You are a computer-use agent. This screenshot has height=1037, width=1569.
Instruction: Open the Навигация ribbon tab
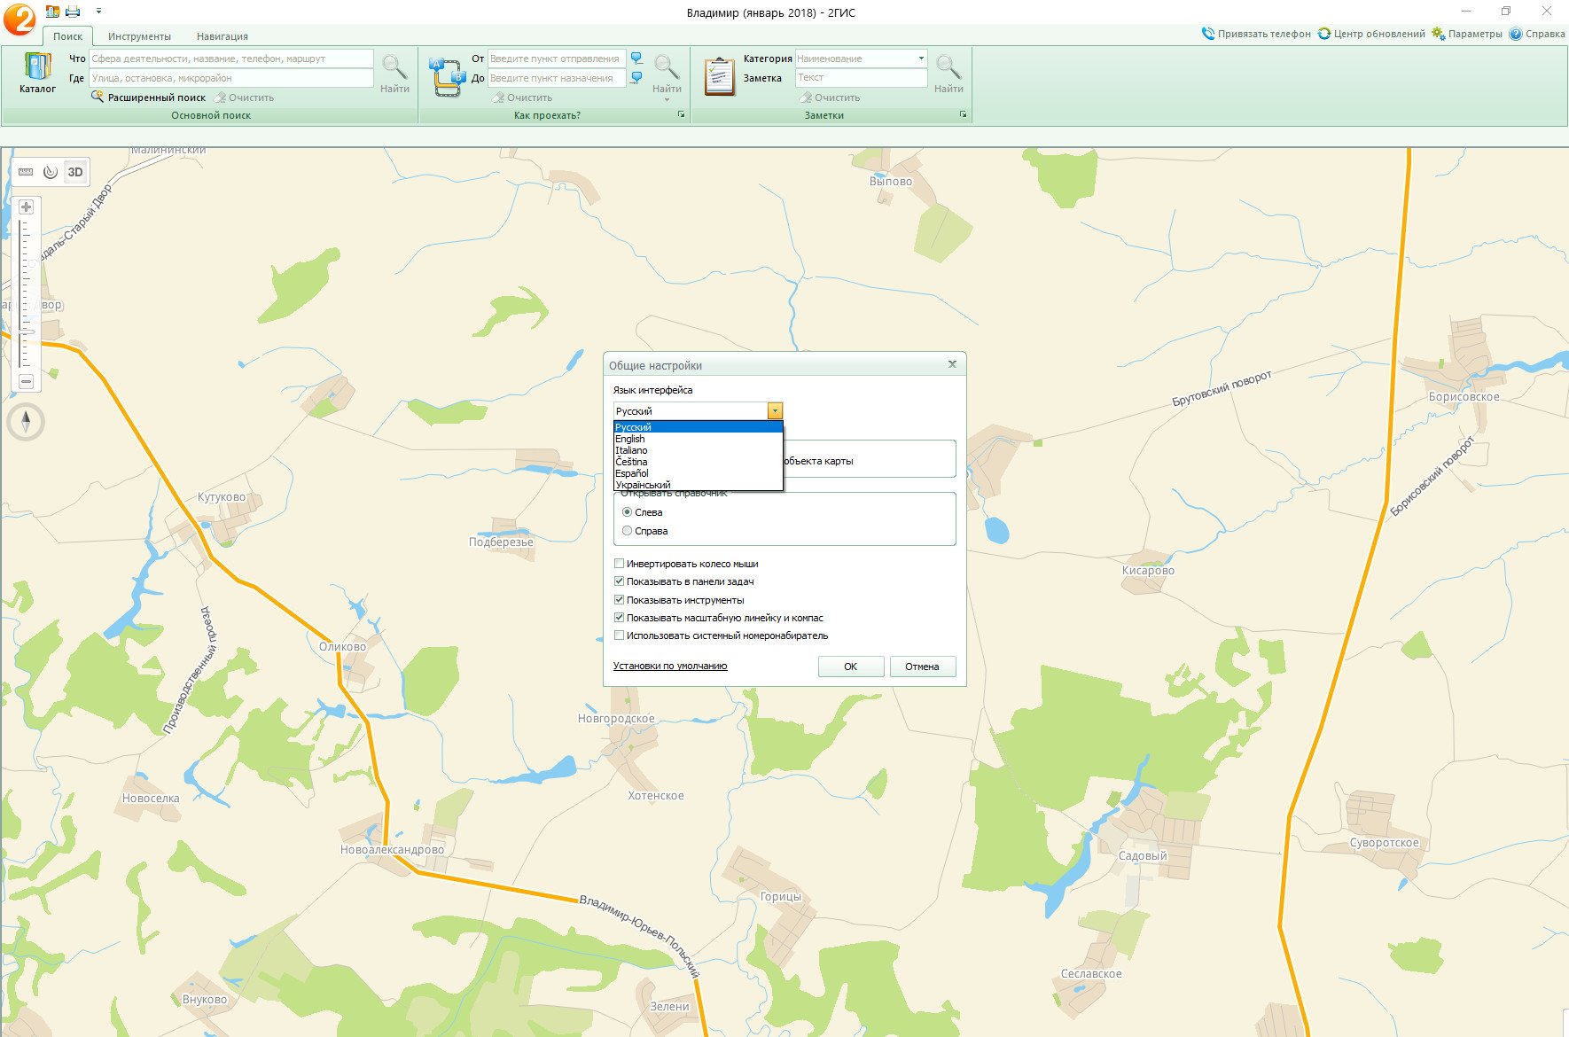[x=222, y=36]
